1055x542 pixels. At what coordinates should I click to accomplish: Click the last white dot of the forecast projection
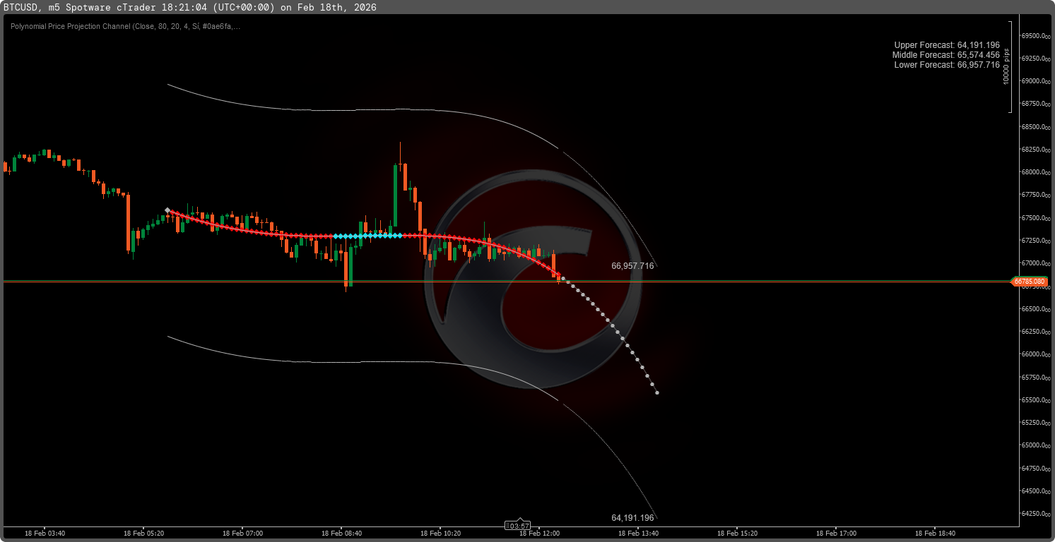[656, 392]
